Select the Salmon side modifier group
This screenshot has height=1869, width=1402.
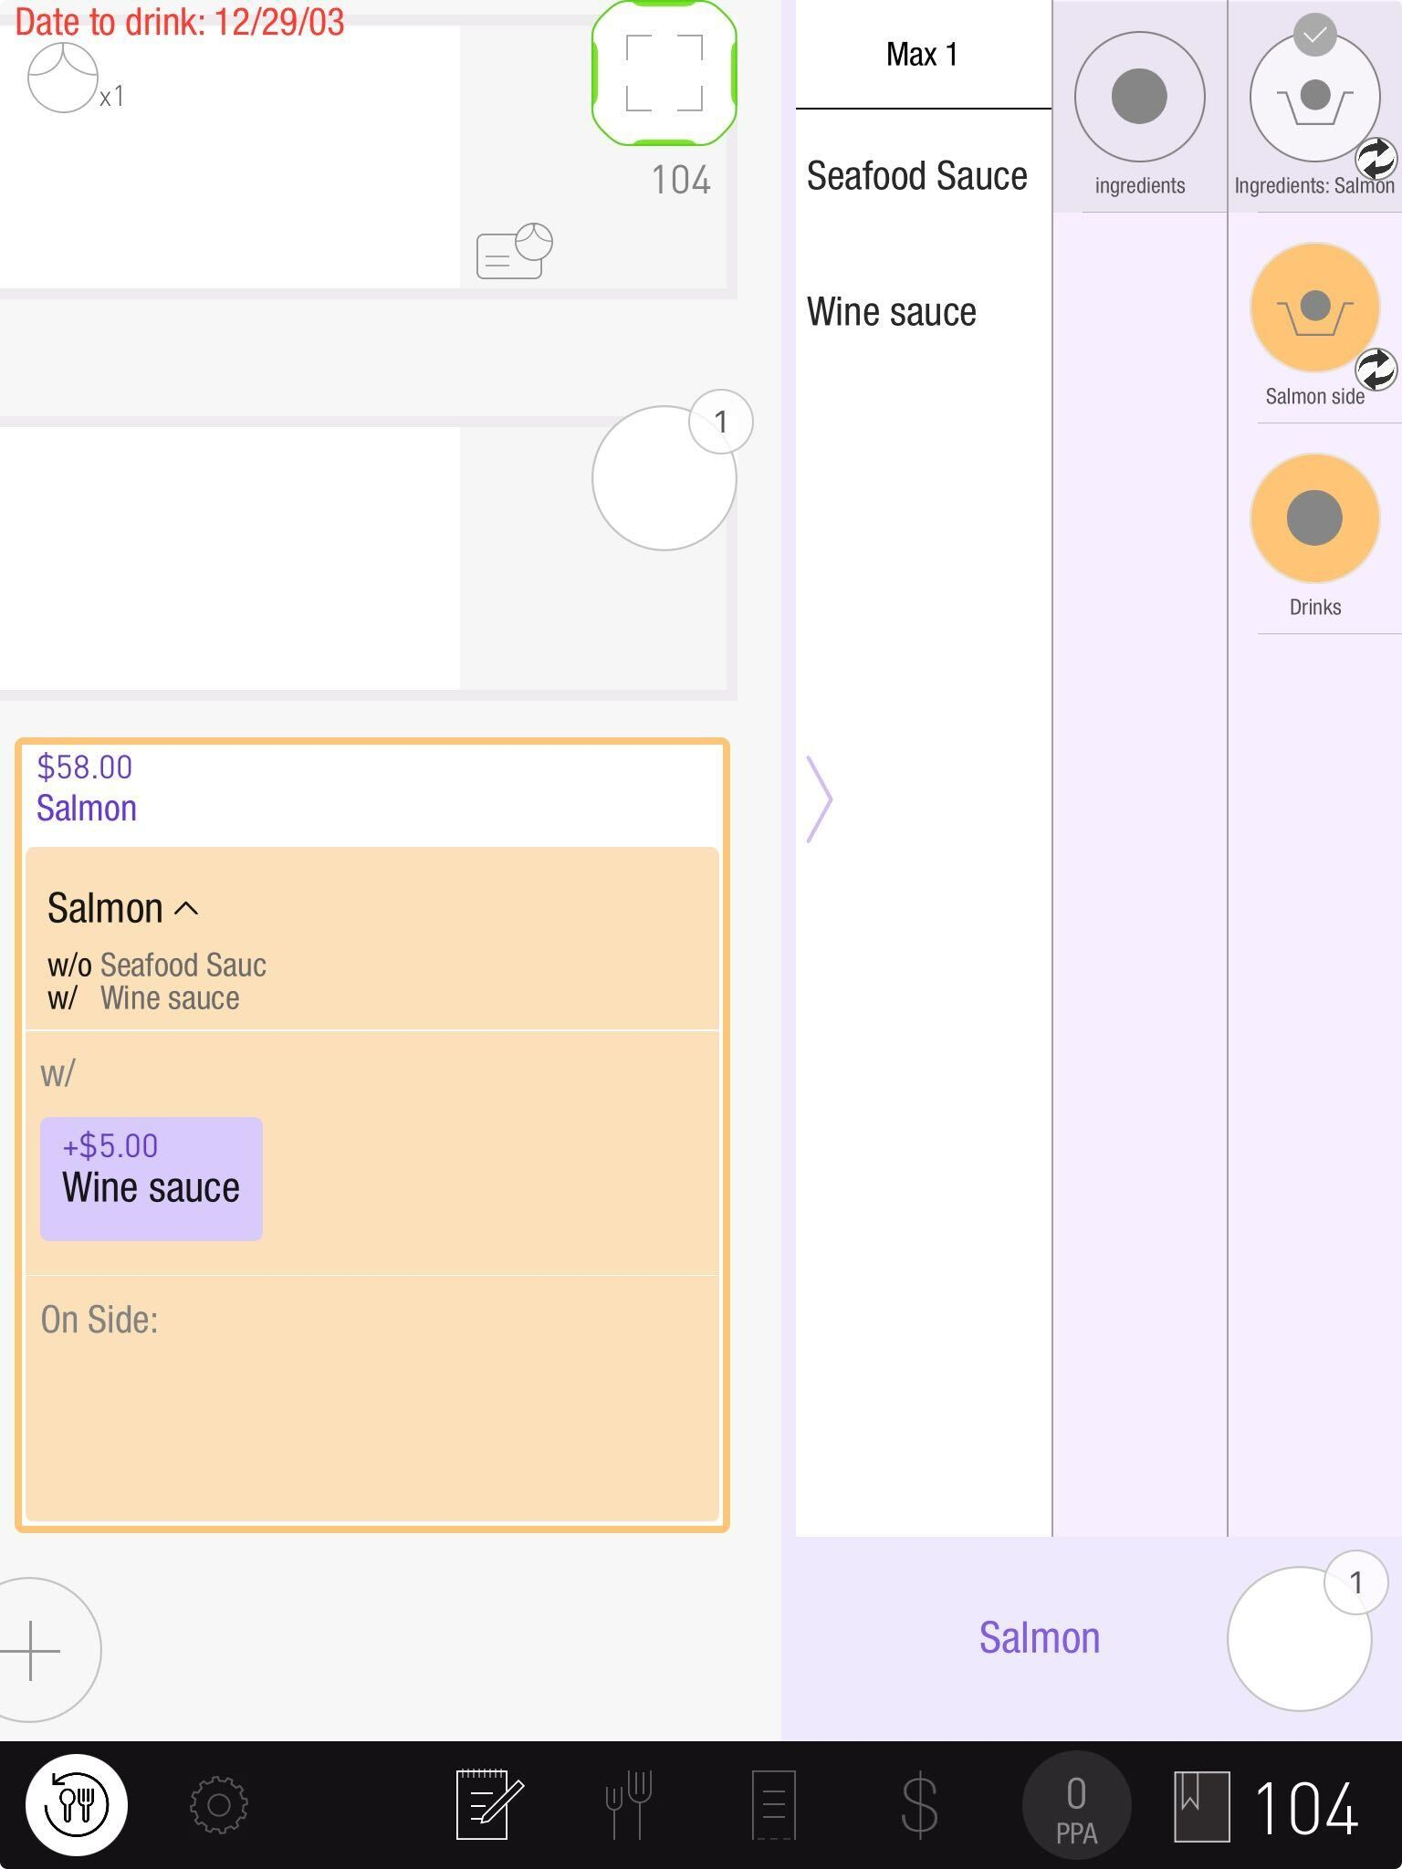coord(1314,308)
